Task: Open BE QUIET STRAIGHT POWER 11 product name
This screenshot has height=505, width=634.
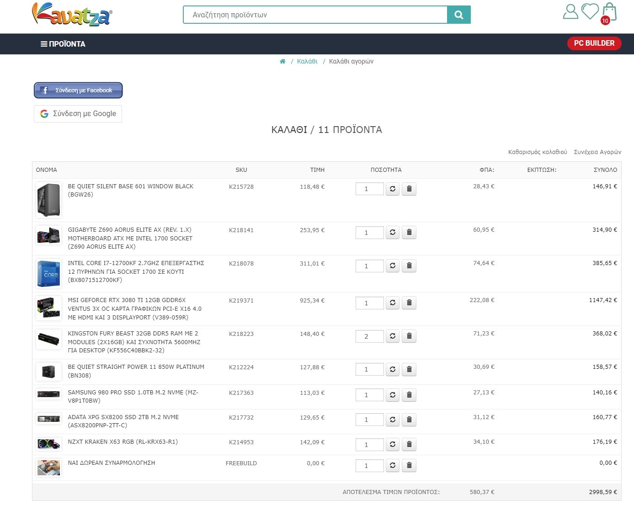Action: click(x=136, y=371)
